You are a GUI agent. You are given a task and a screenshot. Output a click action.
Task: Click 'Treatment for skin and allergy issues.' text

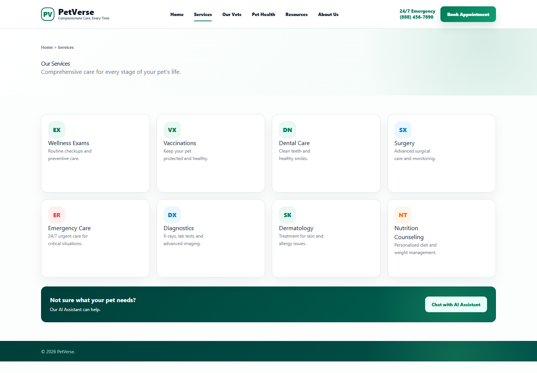tap(301, 240)
